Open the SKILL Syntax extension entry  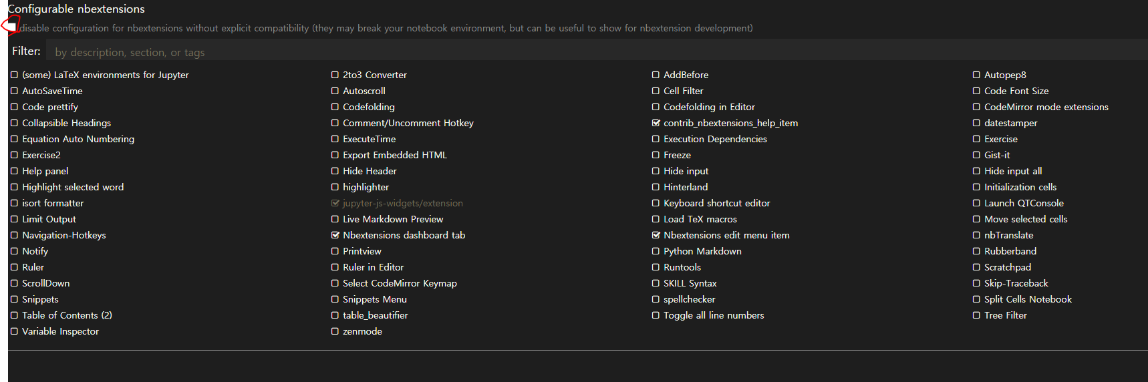click(x=690, y=283)
